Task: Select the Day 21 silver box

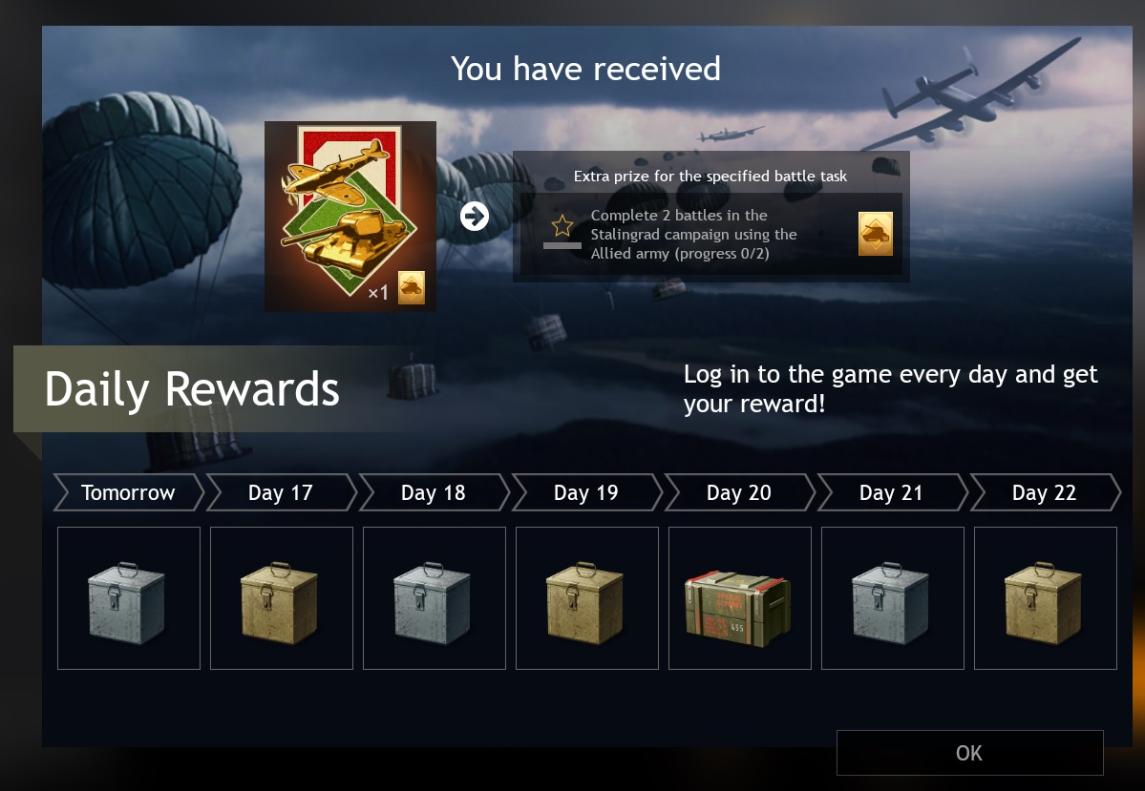Action: pos(892,598)
